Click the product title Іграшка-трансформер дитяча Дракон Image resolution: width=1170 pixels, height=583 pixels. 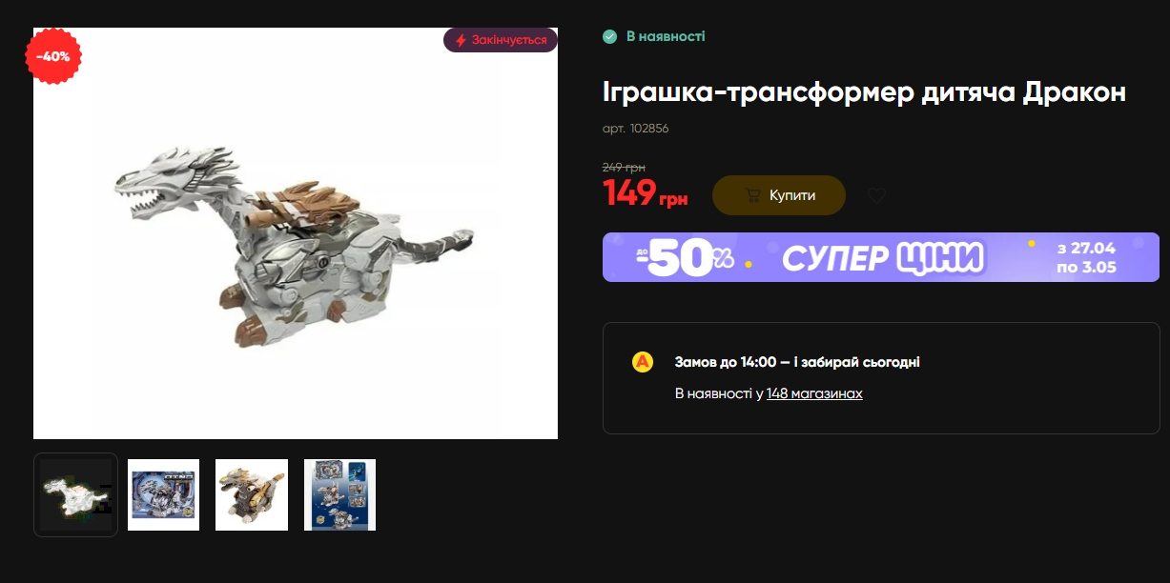[x=864, y=92]
